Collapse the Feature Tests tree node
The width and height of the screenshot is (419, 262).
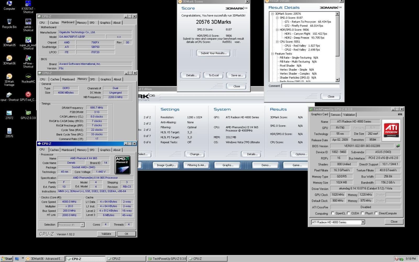click(272, 53)
